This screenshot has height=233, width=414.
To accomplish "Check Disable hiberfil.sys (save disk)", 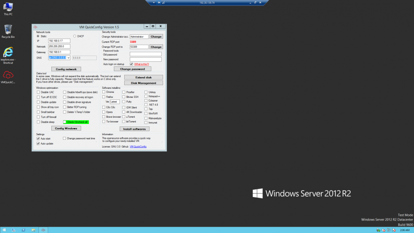I will coord(65,92).
